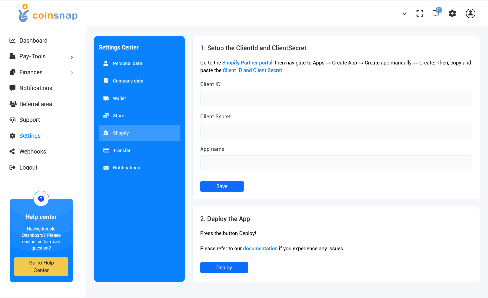
Task: Open Company data settings section
Action: pyautogui.click(x=128, y=81)
